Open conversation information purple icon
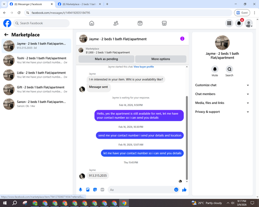The height and width of the screenshot is (207, 259). [182, 39]
